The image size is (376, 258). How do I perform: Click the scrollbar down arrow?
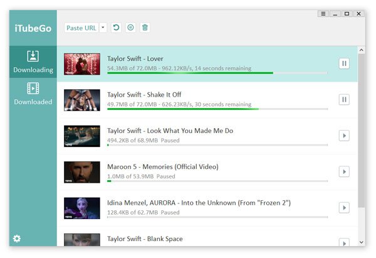coord(362,242)
